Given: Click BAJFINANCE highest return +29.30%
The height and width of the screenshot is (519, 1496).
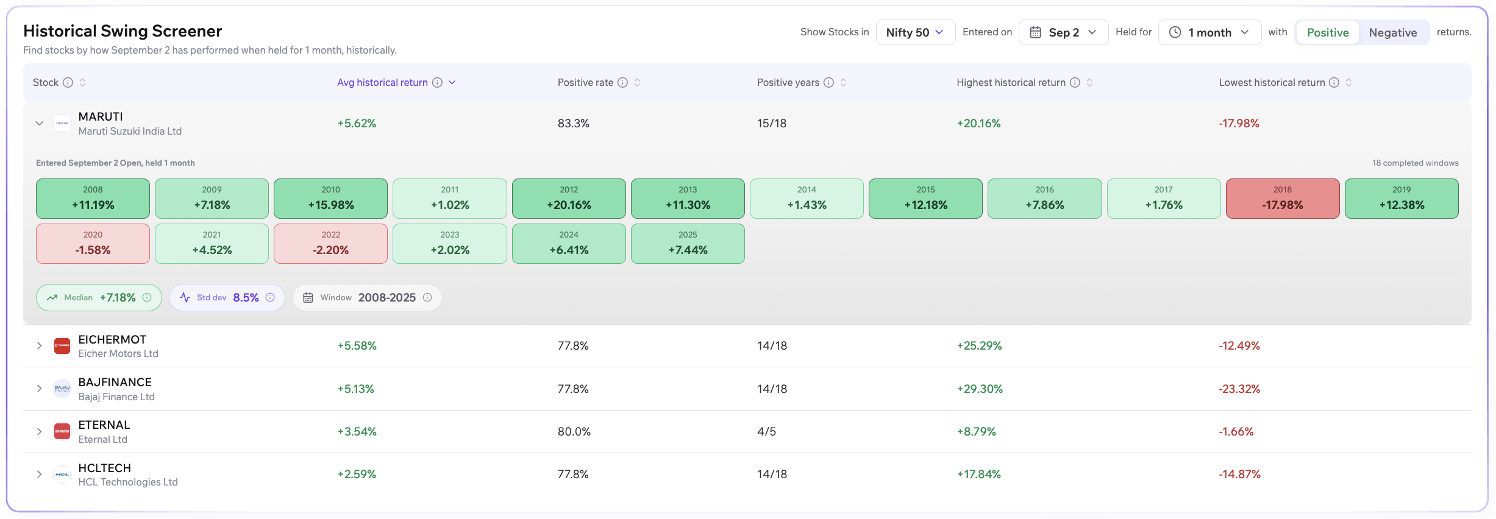Looking at the screenshot, I should click(x=980, y=389).
